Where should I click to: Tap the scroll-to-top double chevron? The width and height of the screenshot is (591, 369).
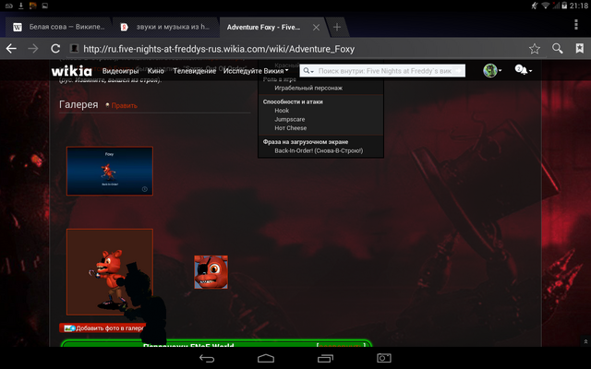tap(585, 341)
